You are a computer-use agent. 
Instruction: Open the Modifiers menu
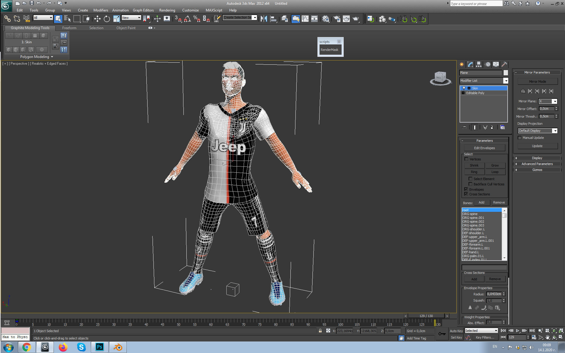101,10
